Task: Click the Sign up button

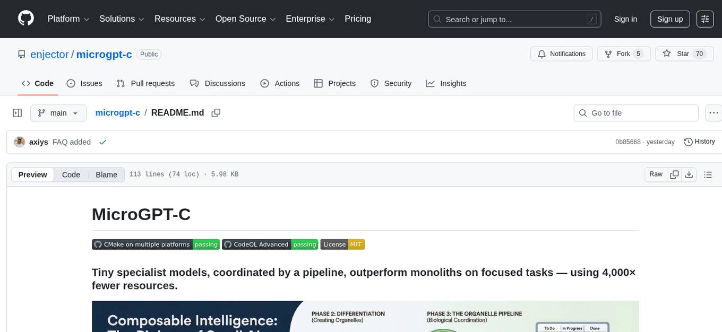Action: tap(669, 19)
